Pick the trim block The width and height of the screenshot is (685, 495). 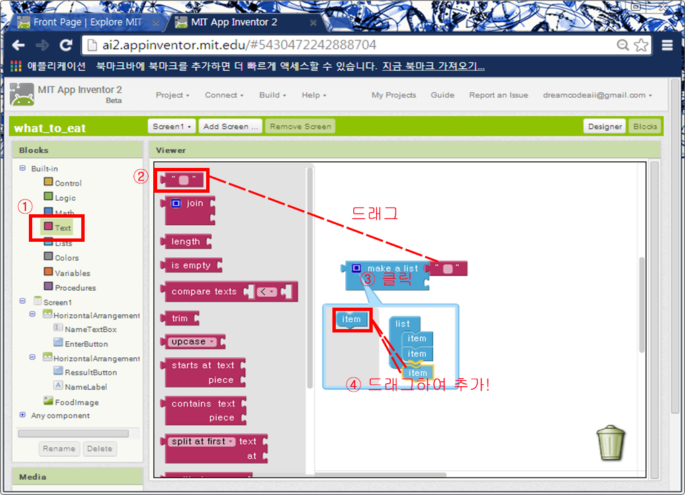180,318
